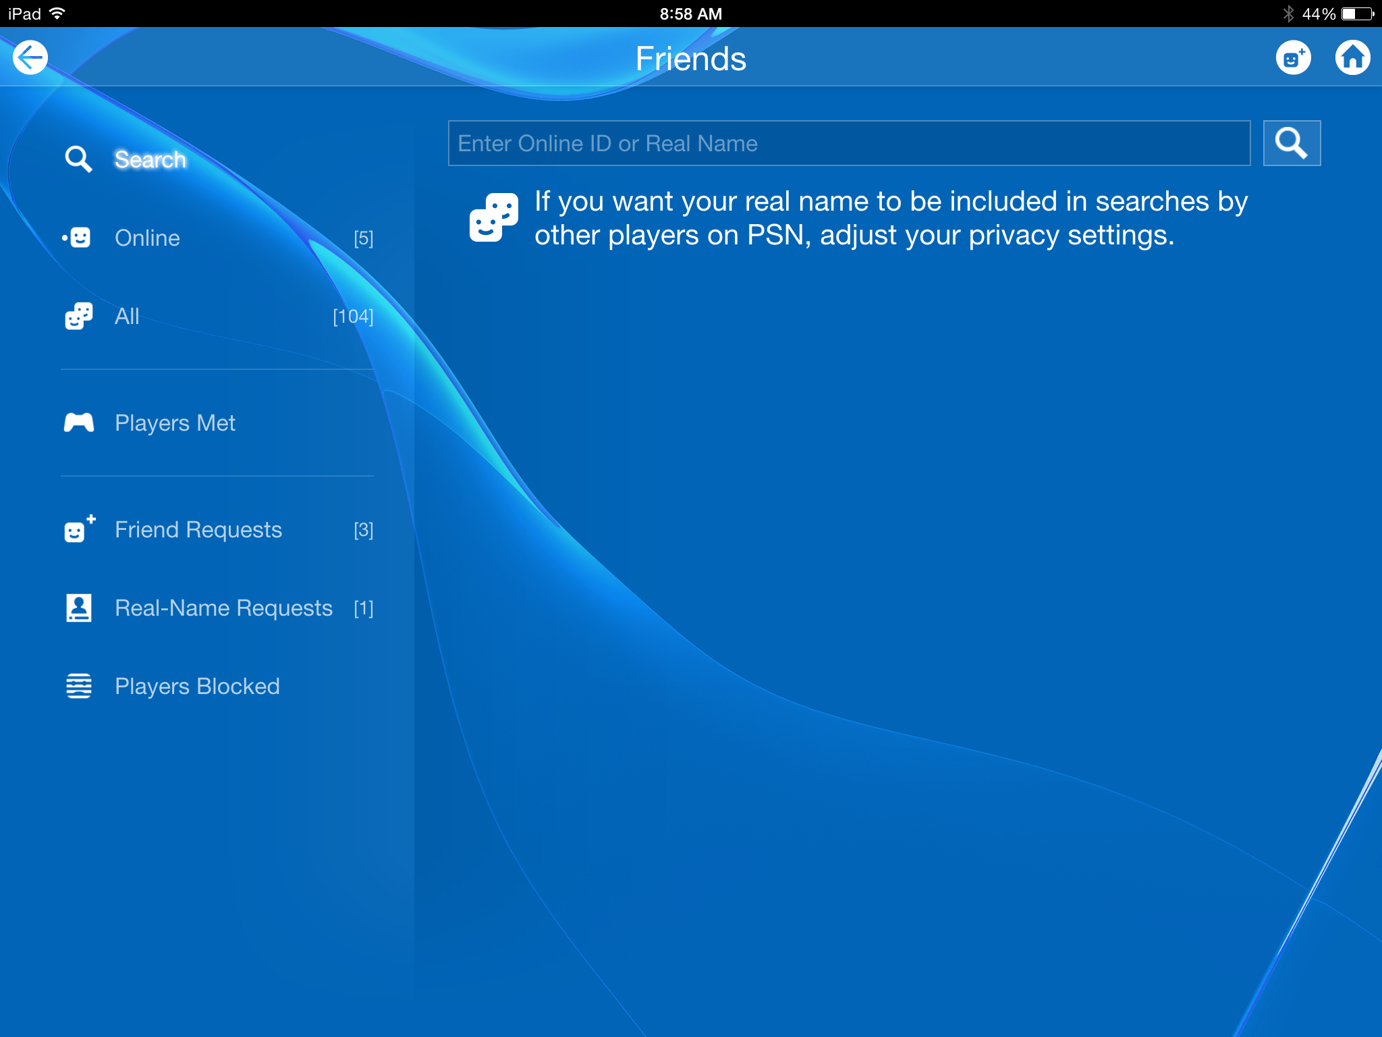Screen dimensions: 1382x1037
Task: Open the Home icon in top right
Action: click(1353, 58)
